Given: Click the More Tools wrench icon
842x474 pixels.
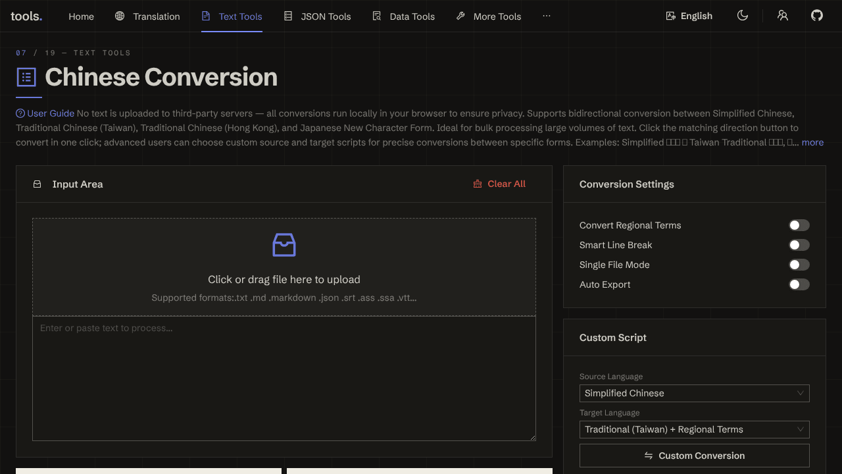Looking at the screenshot, I should (460, 16).
